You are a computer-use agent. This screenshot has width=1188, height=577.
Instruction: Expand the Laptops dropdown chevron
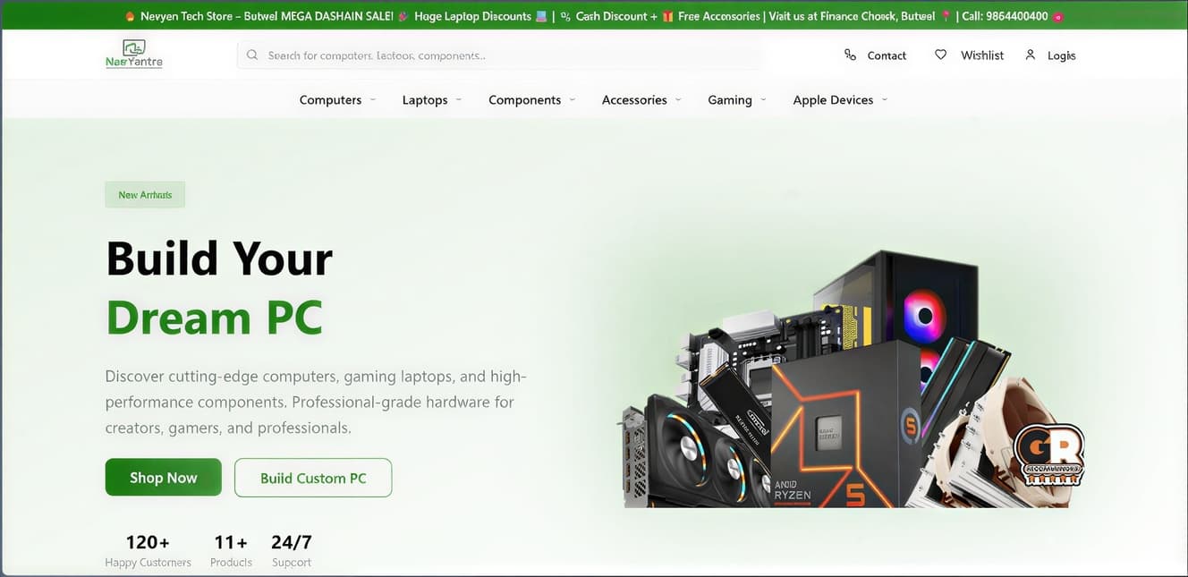(x=459, y=100)
